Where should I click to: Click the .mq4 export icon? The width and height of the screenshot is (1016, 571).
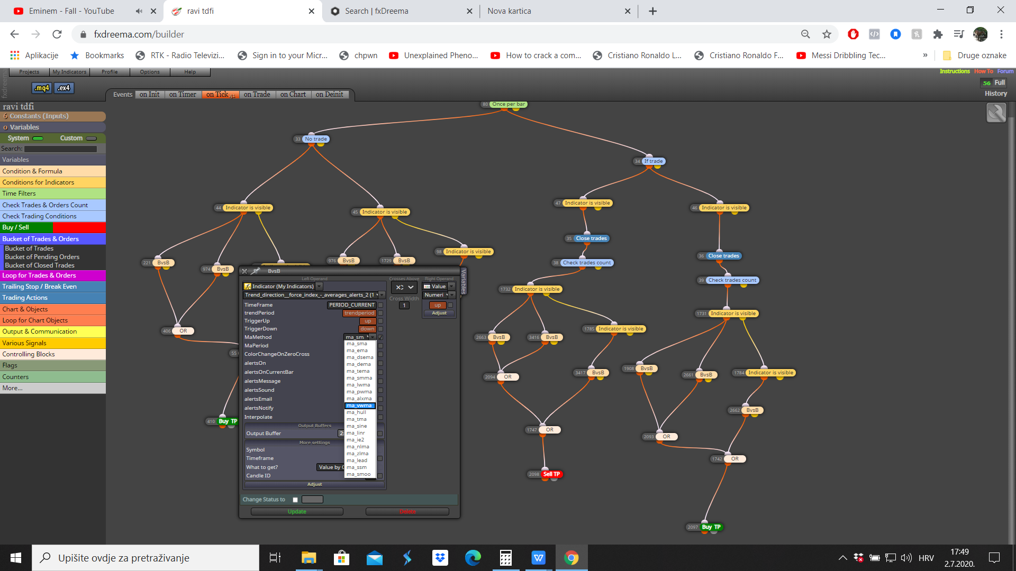point(42,88)
